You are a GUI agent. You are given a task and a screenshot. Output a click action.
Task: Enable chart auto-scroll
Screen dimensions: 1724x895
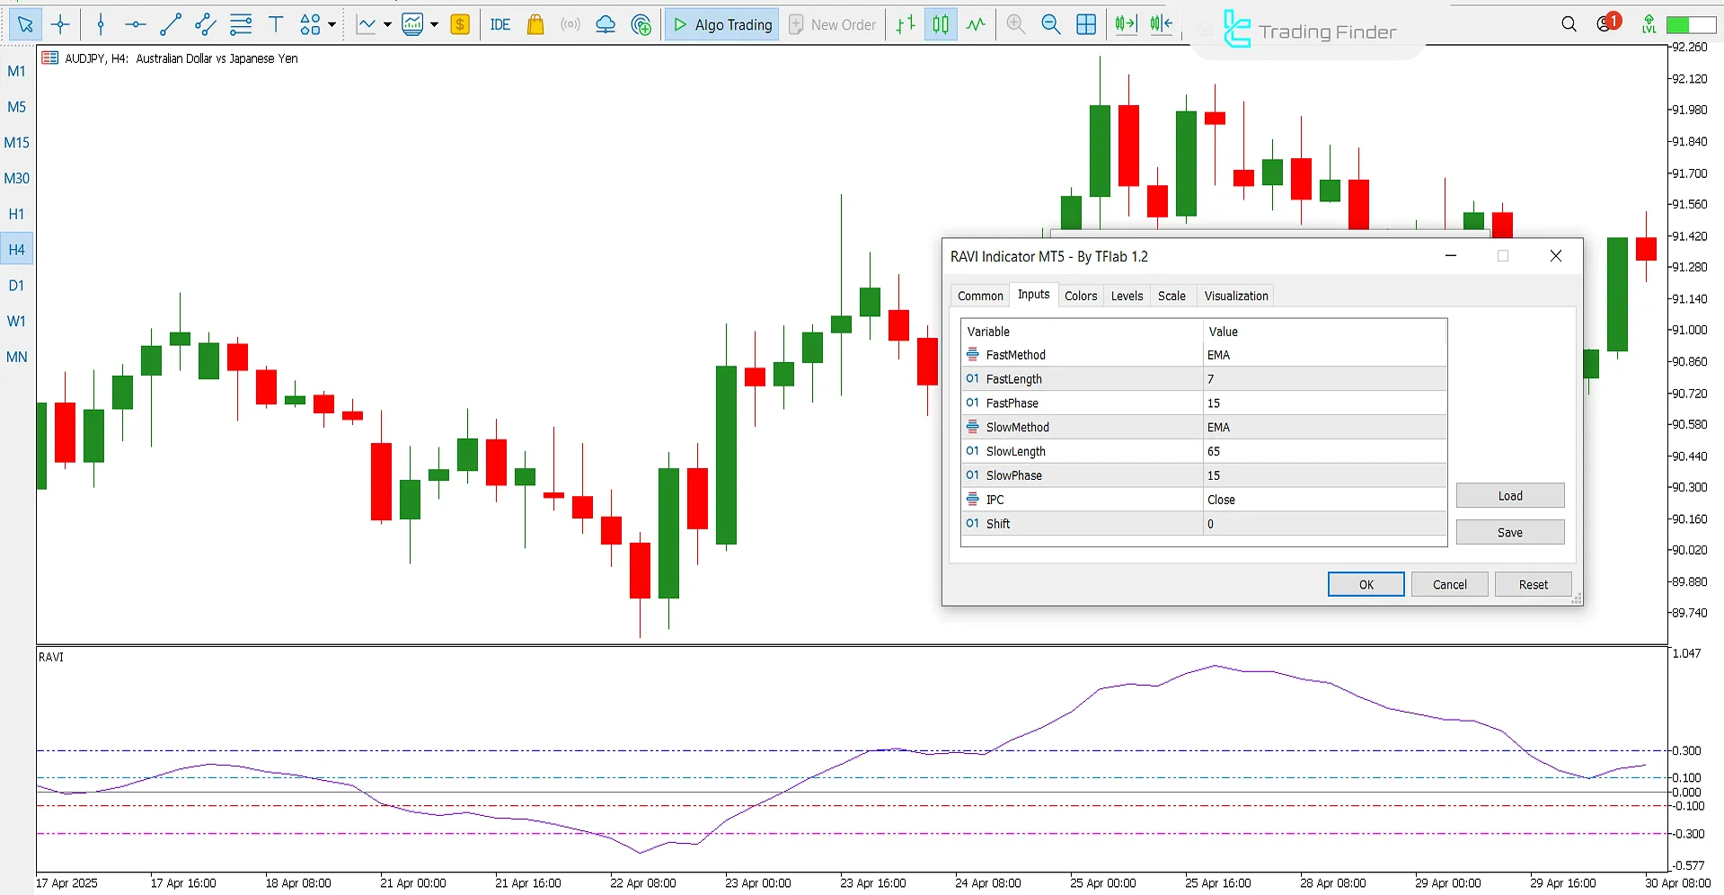coord(1125,24)
